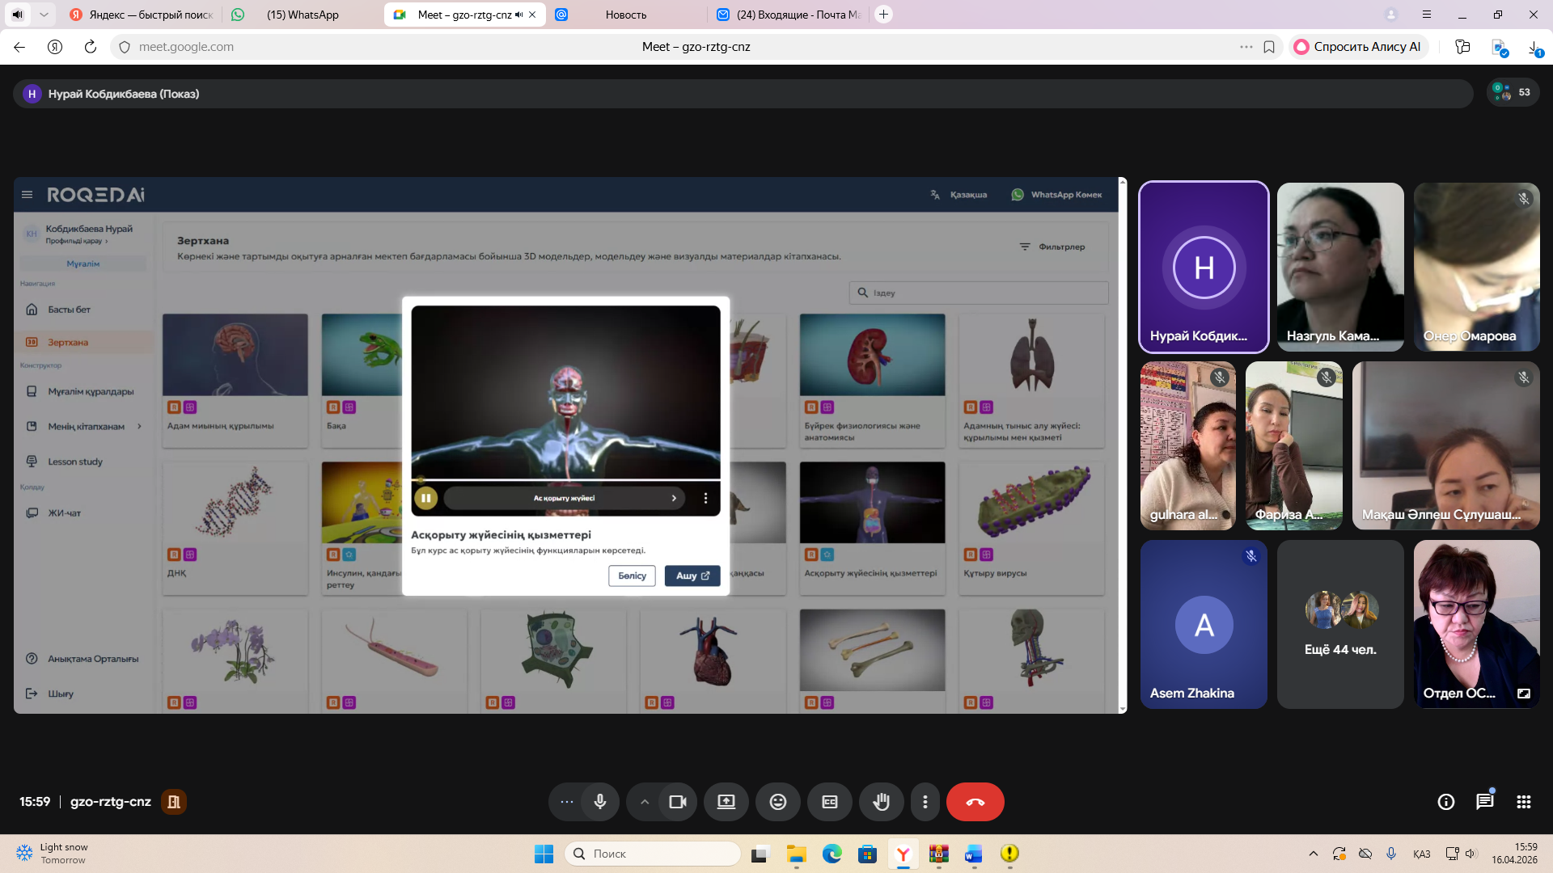The width and height of the screenshot is (1553, 873).
Task: Click the raise hand icon
Action: tap(881, 802)
